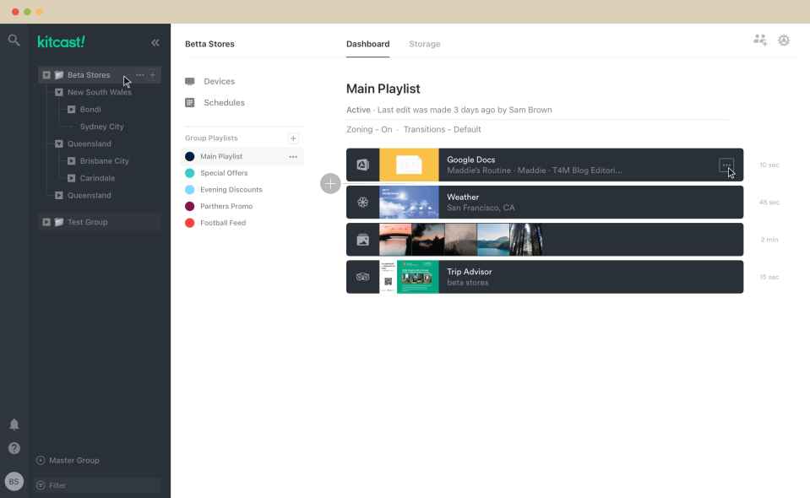This screenshot has width=810, height=498.
Task: Click the Devices monitor icon
Action: tap(190, 82)
